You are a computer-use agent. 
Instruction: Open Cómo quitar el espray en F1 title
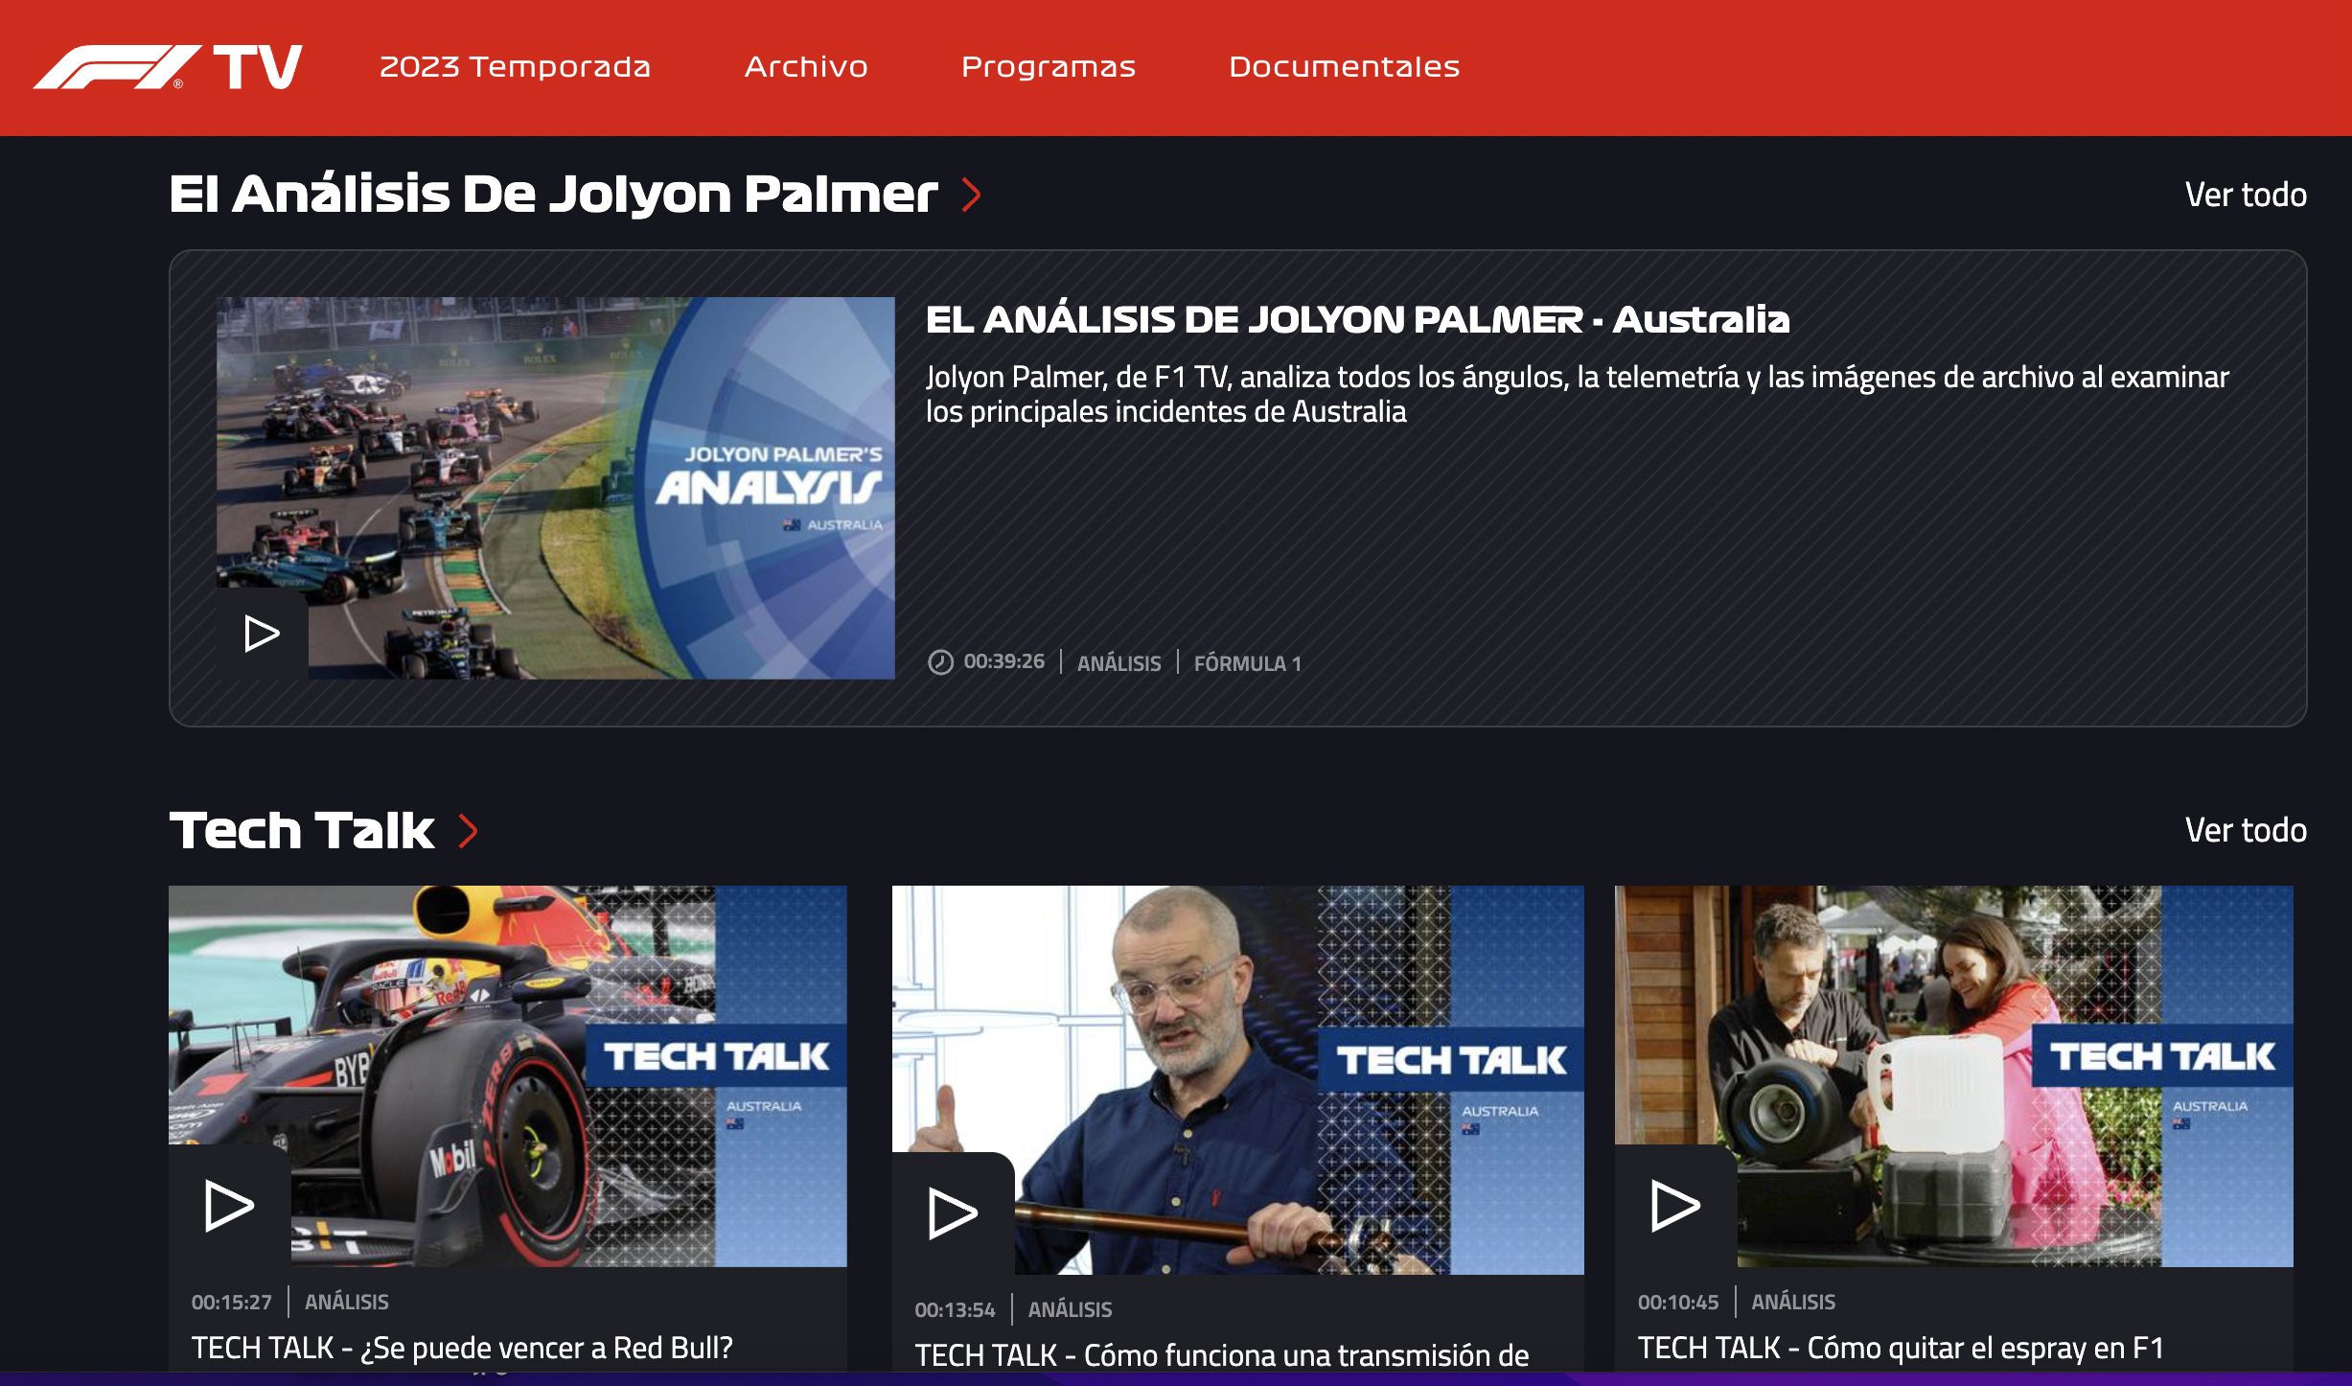click(1900, 1348)
